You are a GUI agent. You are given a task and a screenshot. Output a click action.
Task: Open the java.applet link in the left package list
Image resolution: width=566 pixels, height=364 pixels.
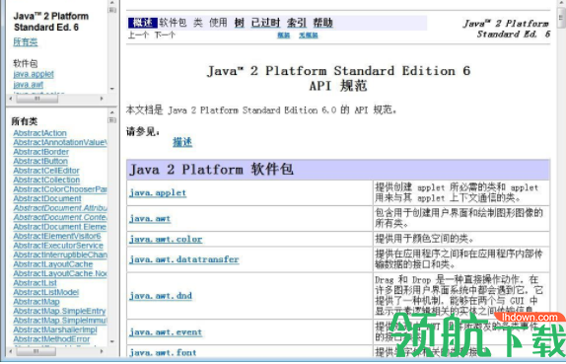click(x=34, y=74)
